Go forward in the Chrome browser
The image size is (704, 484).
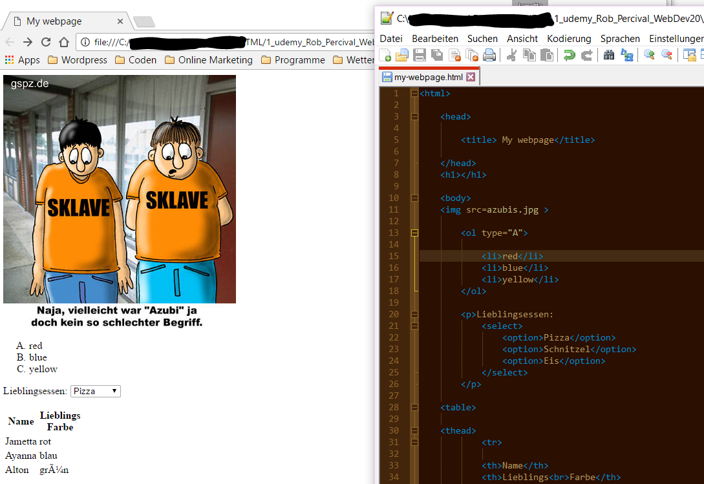[28, 42]
